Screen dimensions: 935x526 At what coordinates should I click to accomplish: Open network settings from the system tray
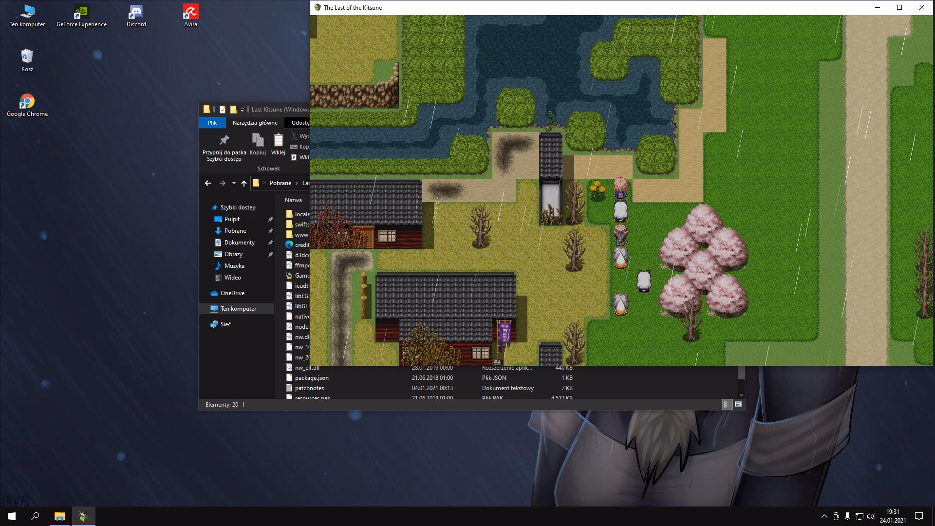point(860,516)
